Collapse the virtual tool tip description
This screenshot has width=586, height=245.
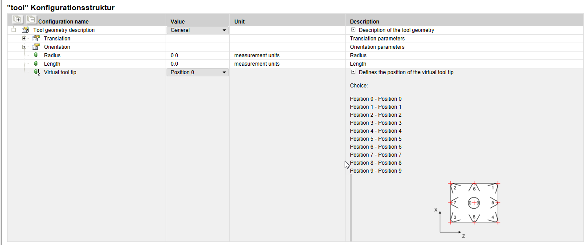tap(353, 72)
